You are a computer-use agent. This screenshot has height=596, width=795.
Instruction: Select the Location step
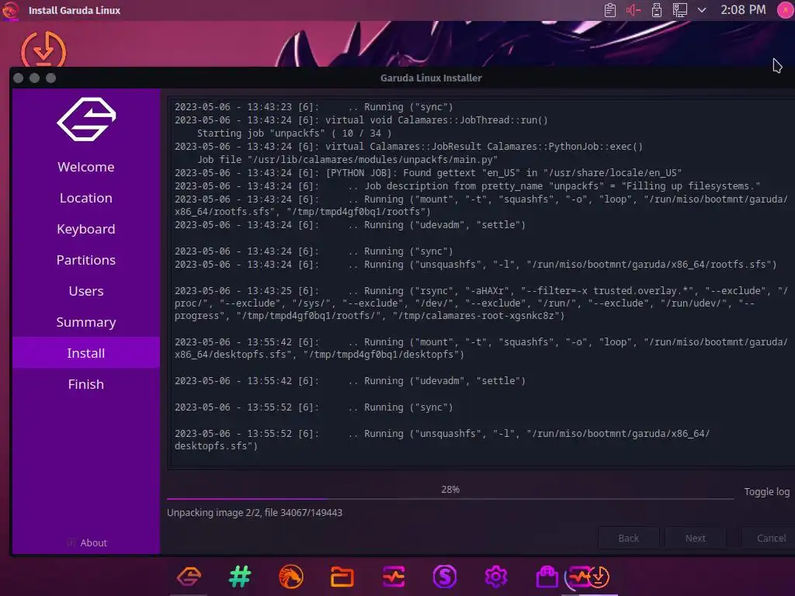[x=86, y=198]
